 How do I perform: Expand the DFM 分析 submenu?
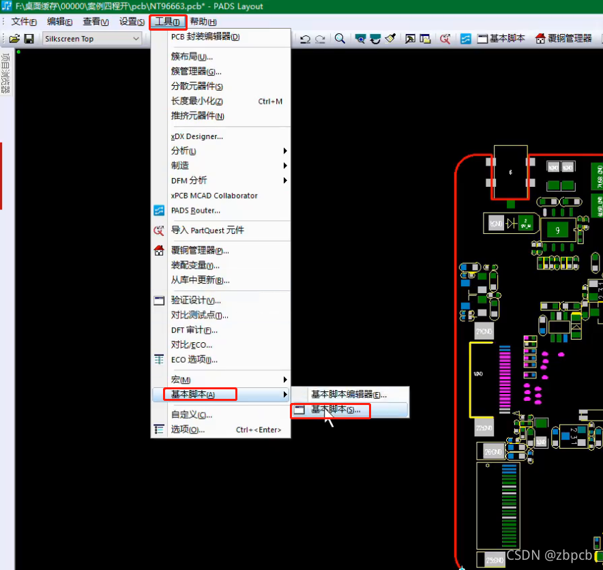pos(221,180)
